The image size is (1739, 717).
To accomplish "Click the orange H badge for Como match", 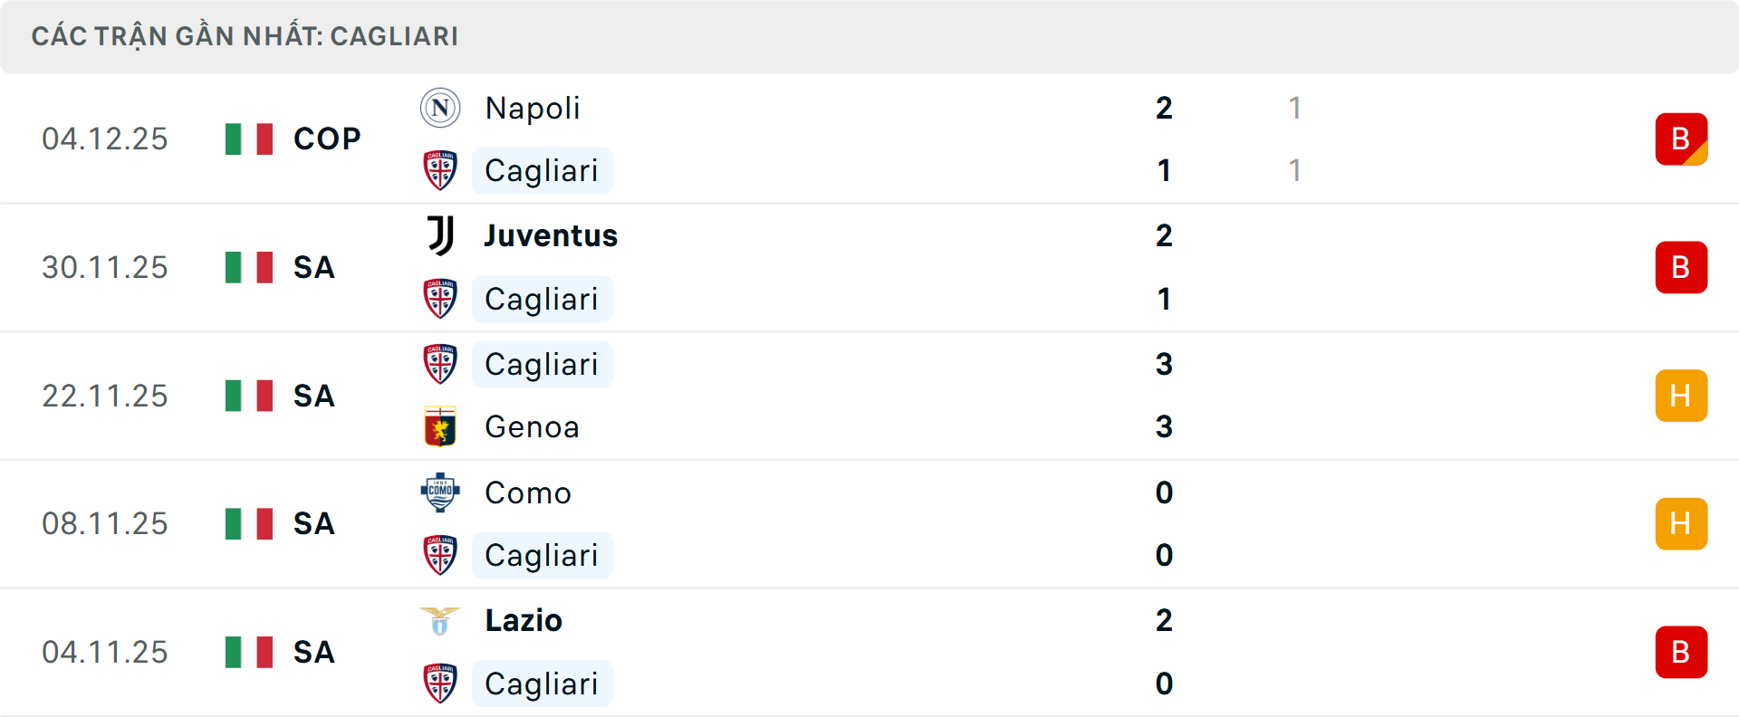I will coord(1681,523).
